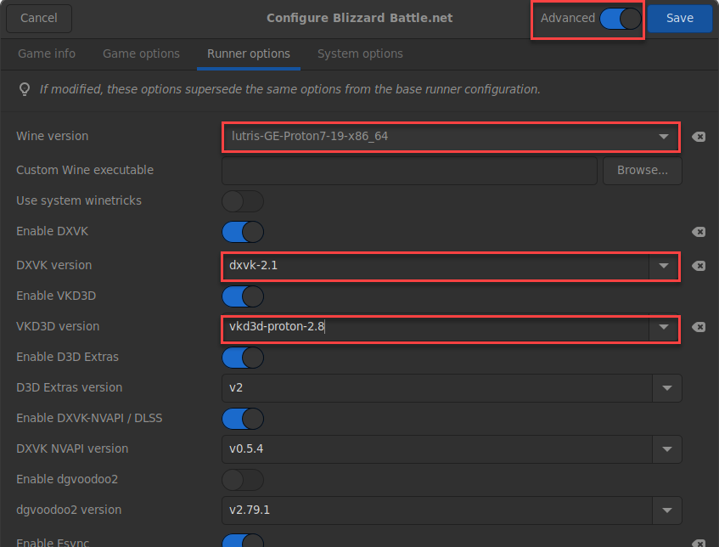719x547 pixels.
Task: Turn off Enable VKD3D
Action: [x=243, y=296]
